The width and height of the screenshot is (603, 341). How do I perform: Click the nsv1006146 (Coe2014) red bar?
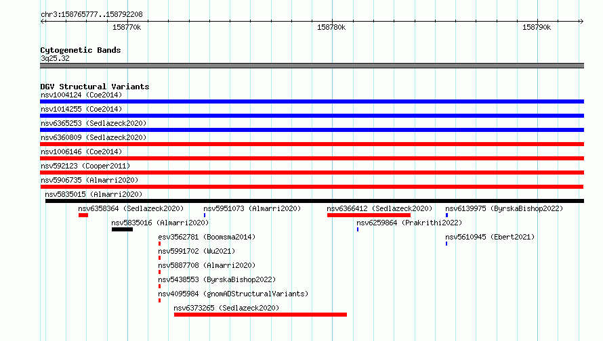coord(312,158)
